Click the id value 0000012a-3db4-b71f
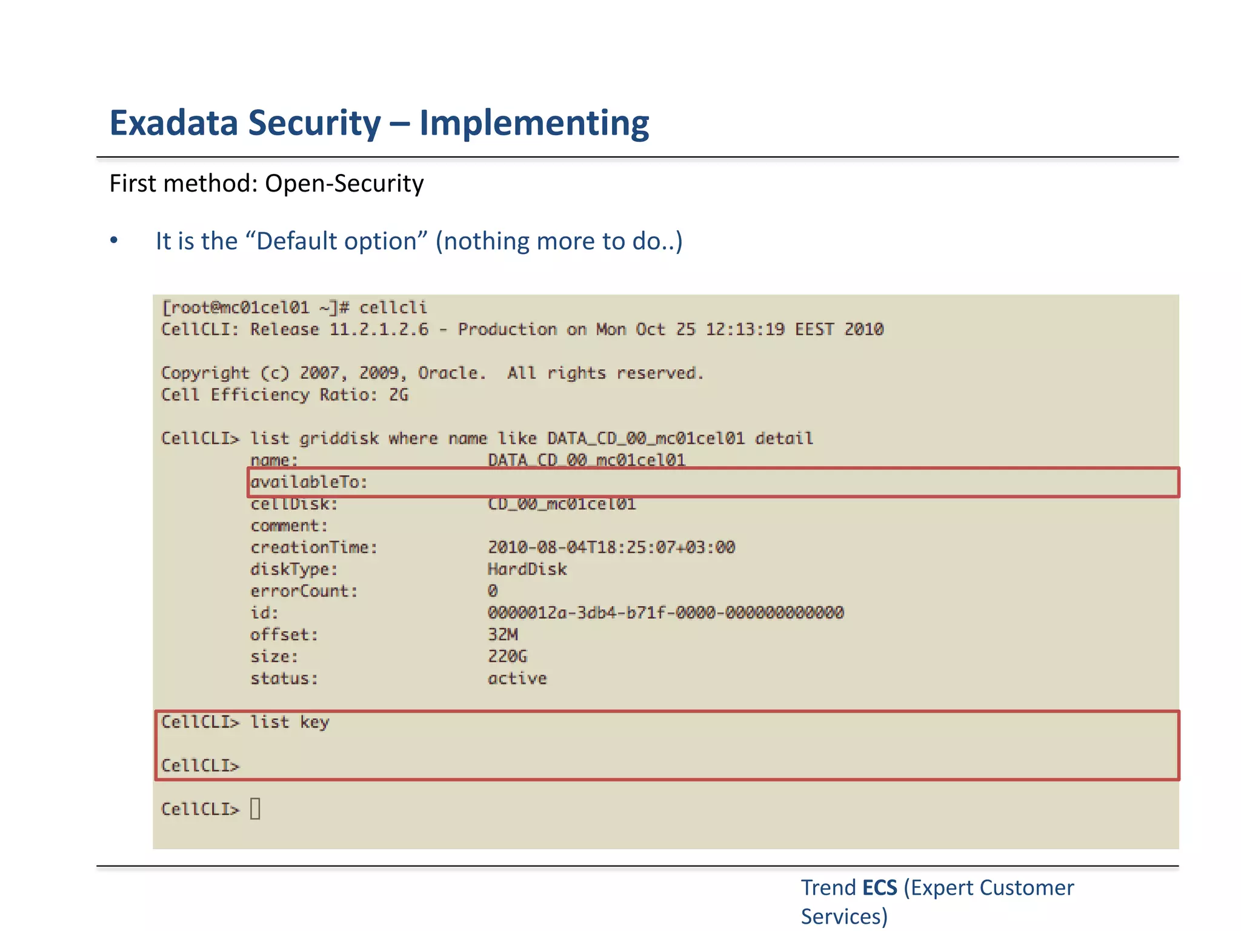This screenshot has height=931, width=1241. click(665, 613)
